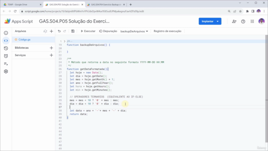268x151 pixels.
Task: Close the TEMP - Google Drive tab
Action: click(41, 5)
